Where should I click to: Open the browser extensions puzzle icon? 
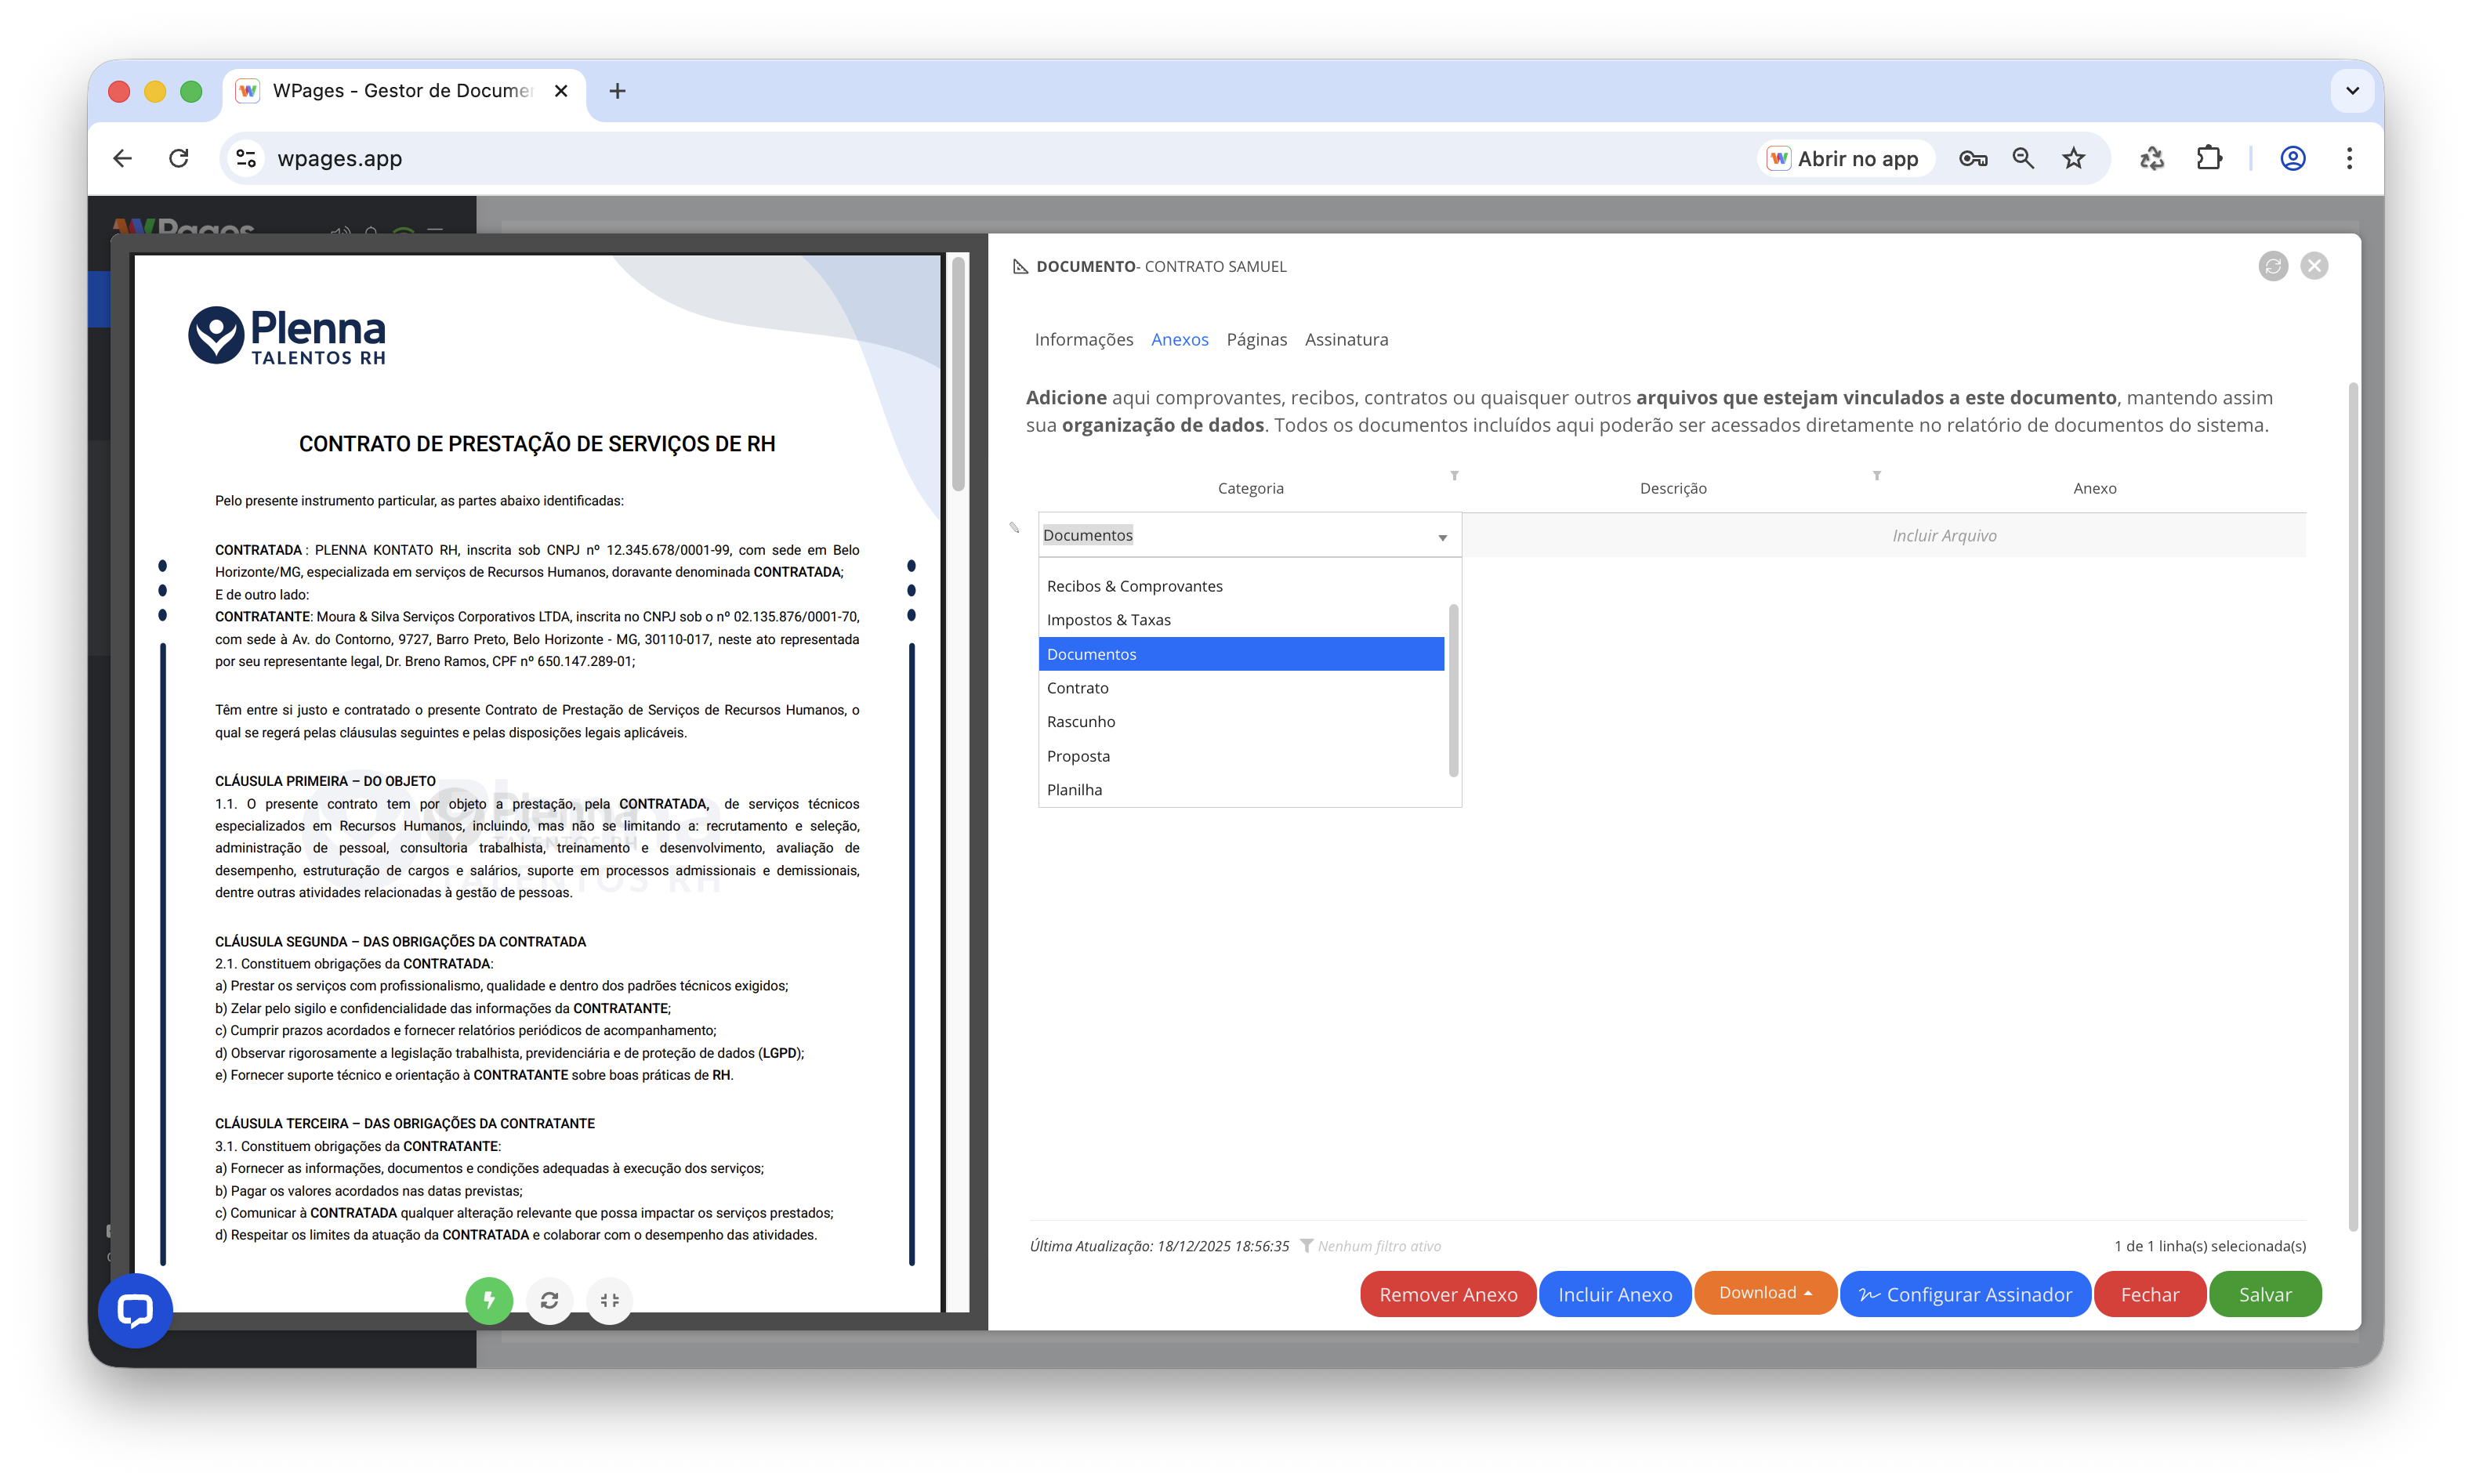2209,158
